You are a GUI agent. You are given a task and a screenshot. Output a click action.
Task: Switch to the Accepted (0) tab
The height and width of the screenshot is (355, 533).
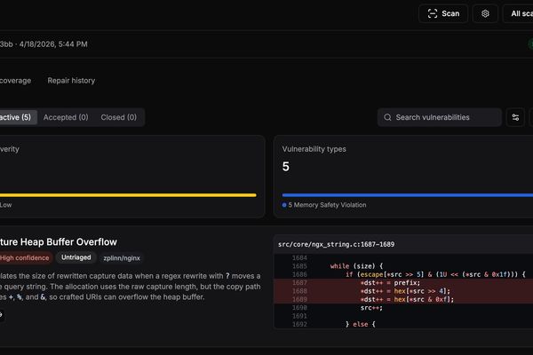point(66,117)
